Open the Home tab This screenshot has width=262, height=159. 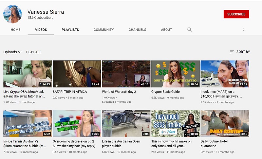[15, 30]
